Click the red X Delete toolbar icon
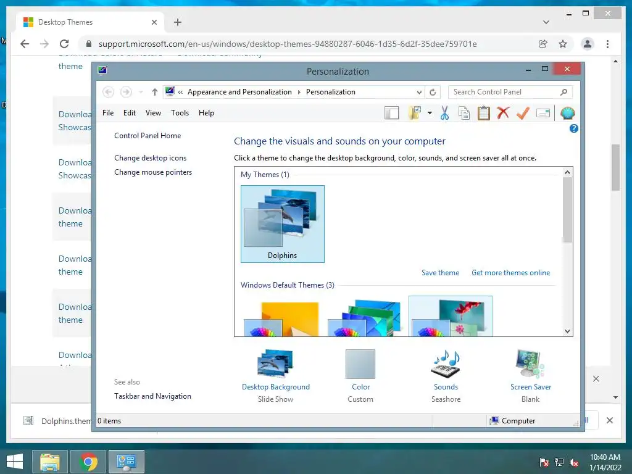 tap(503, 113)
